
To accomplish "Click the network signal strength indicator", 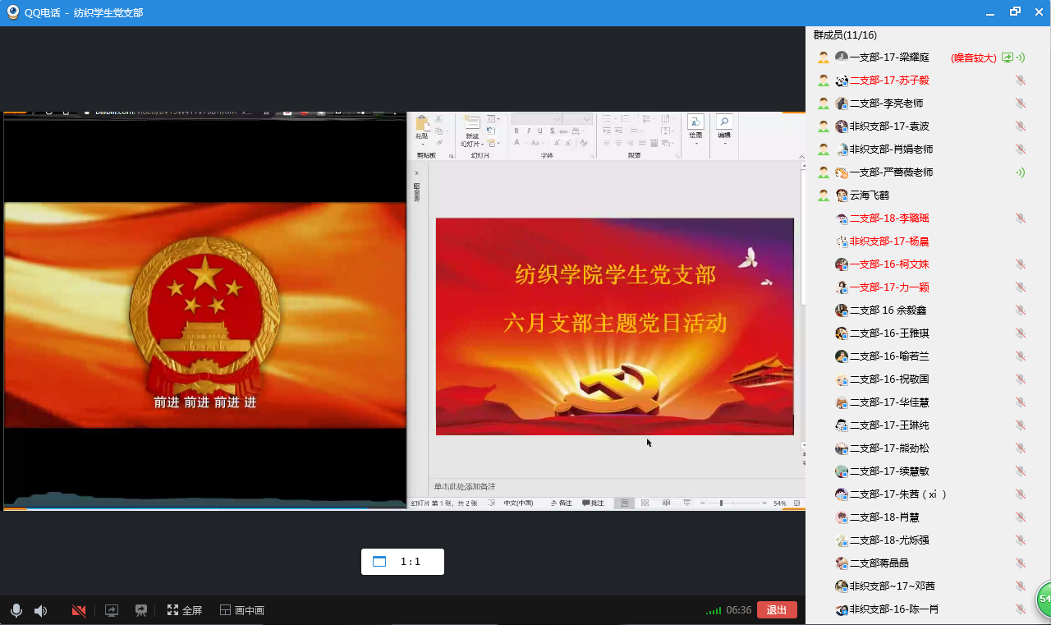I will pos(714,610).
